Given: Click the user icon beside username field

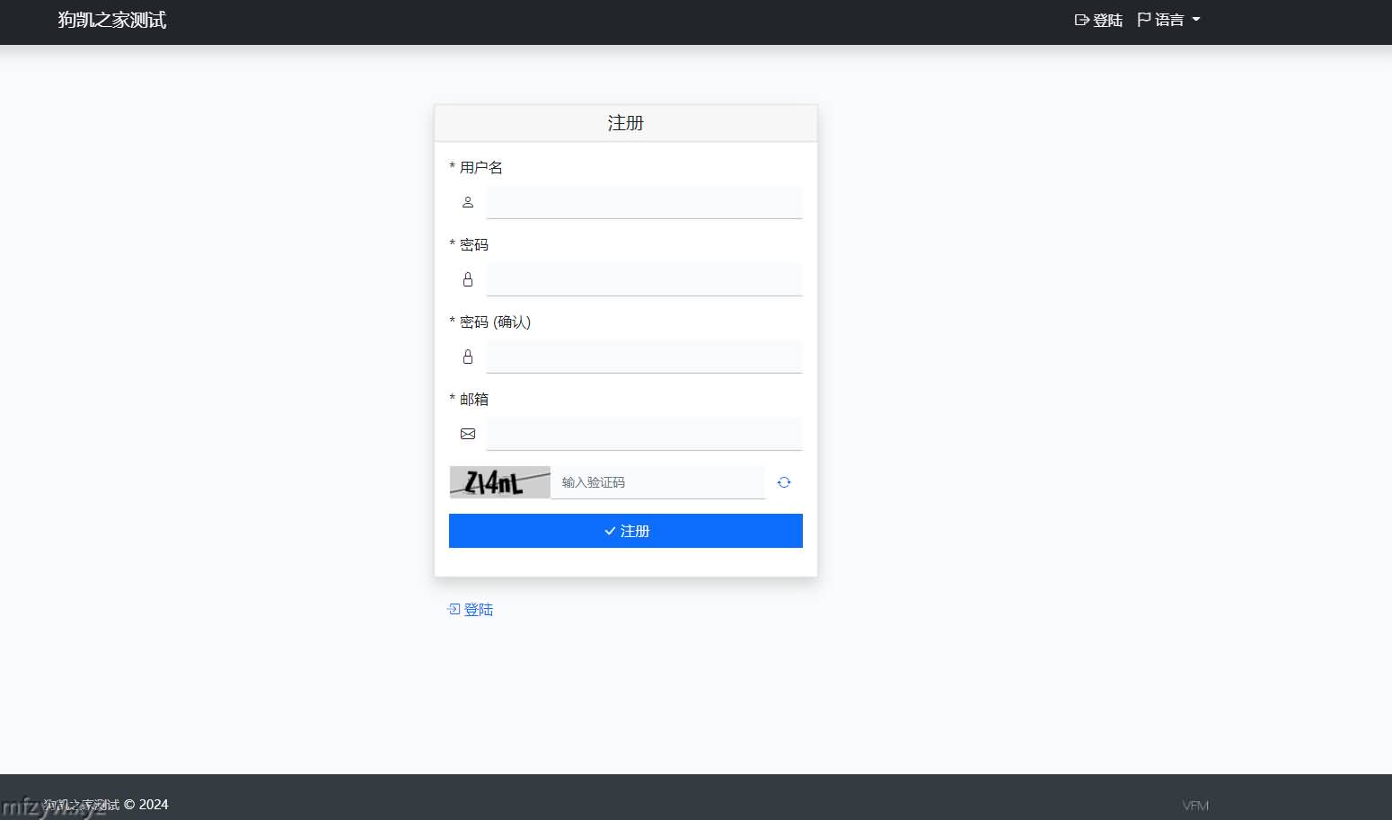Looking at the screenshot, I should pos(468,203).
